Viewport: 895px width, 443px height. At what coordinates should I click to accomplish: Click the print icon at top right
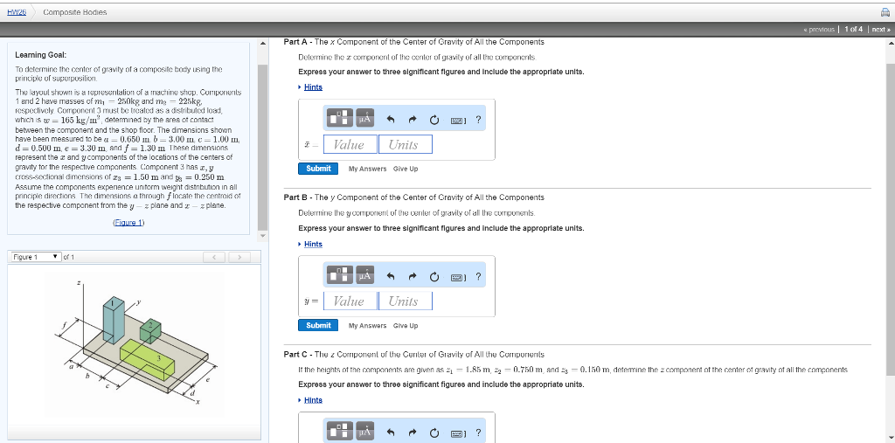pos(885,11)
